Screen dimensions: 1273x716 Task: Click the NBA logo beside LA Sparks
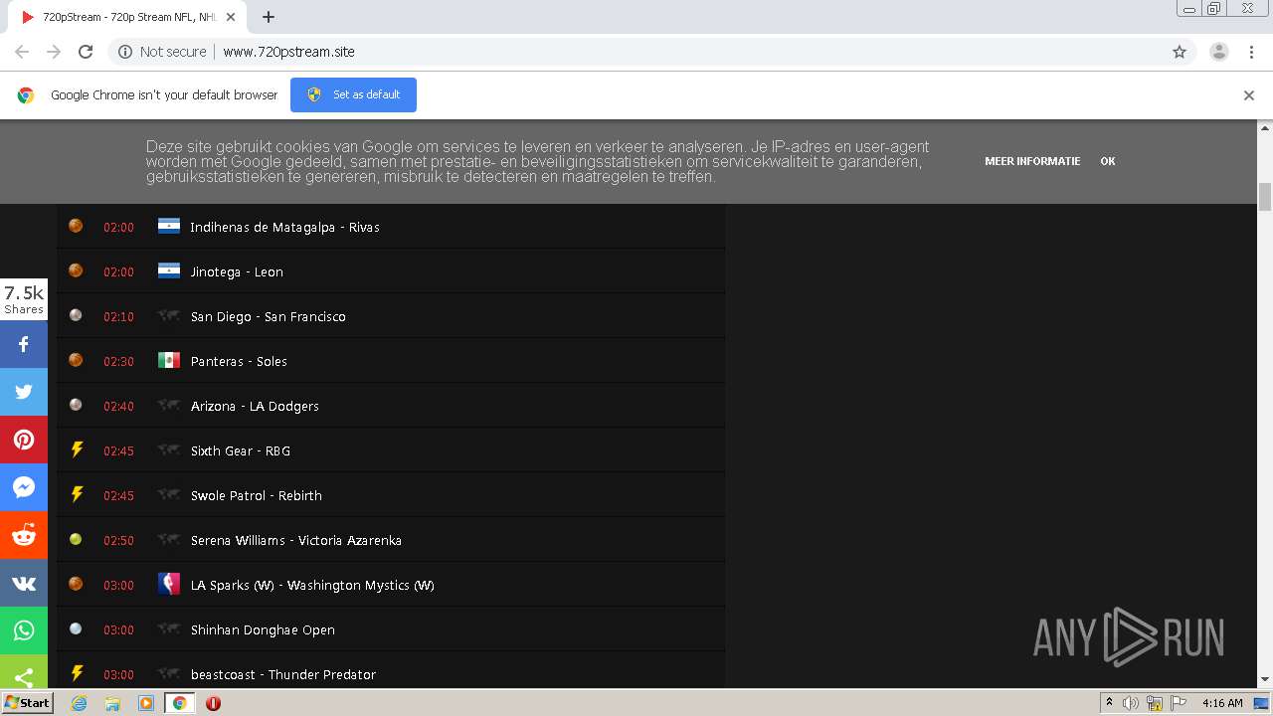coord(169,584)
